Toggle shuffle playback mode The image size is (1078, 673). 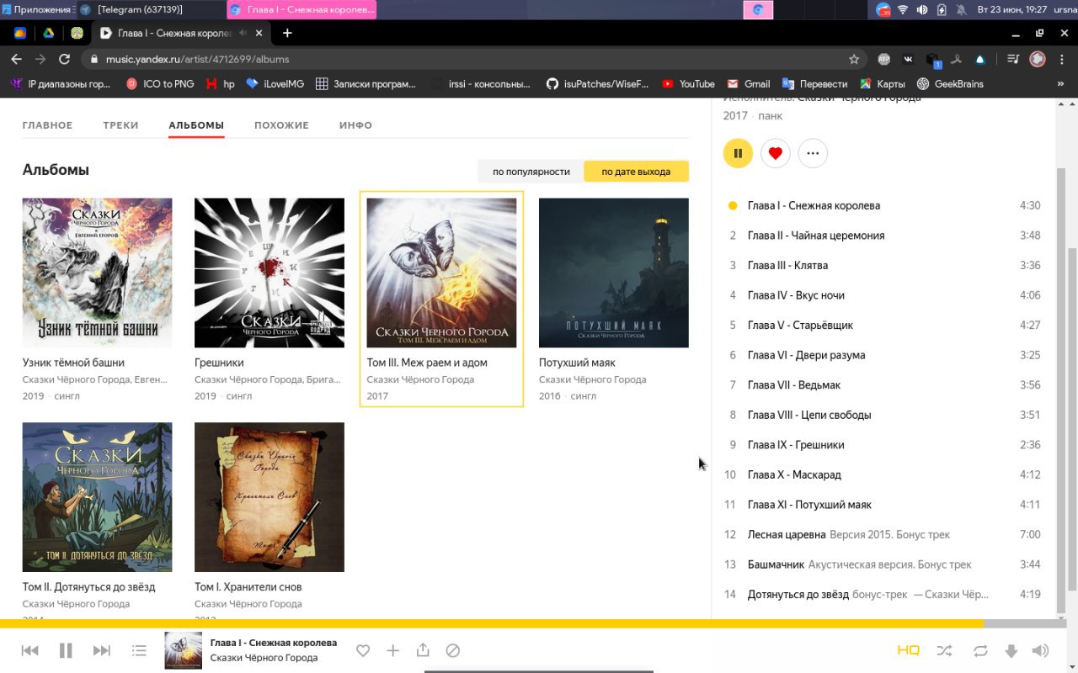click(944, 650)
